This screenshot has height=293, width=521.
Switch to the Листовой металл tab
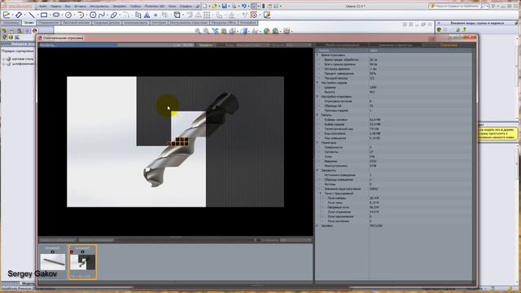tap(76, 23)
